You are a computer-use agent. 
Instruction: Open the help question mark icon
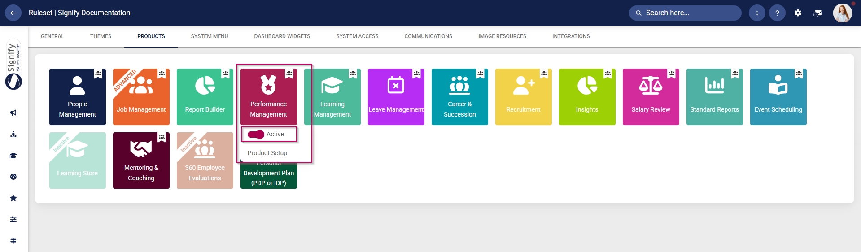coord(777,13)
